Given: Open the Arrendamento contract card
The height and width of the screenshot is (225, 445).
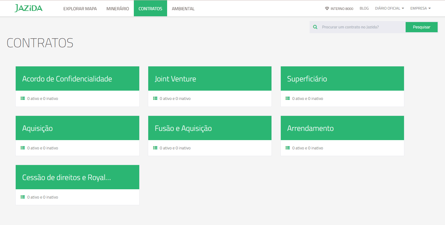Looking at the screenshot, I should pyautogui.click(x=342, y=128).
